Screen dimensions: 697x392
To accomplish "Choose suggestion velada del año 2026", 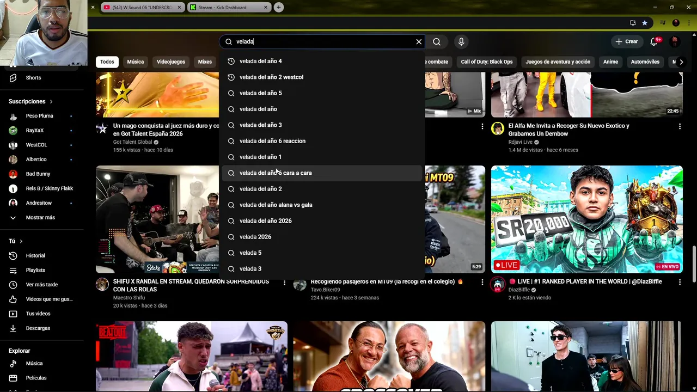I will 322,221.
